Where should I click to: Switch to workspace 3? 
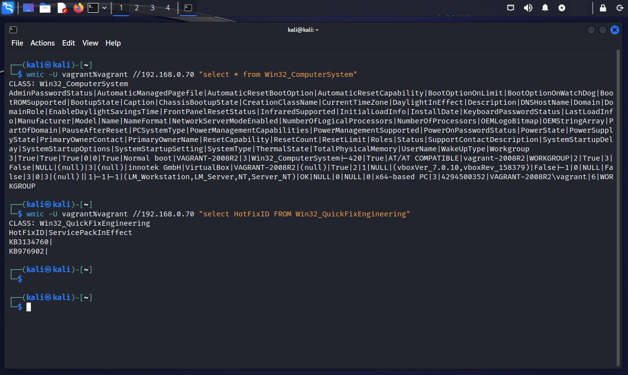pyautogui.click(x=152, y=8)
